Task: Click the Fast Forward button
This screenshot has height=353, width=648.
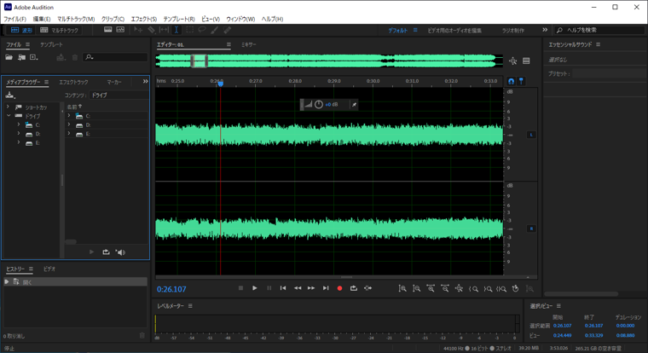Action: coord(311,288)
